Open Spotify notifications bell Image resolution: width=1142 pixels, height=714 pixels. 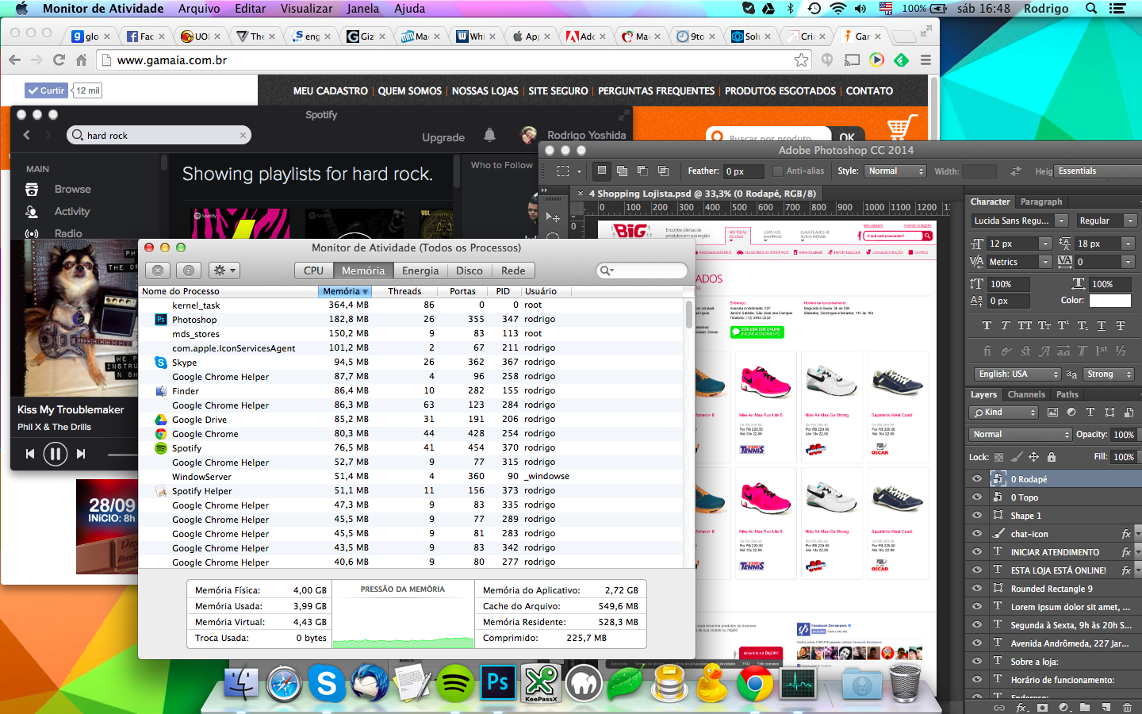(x=489, y=136)
